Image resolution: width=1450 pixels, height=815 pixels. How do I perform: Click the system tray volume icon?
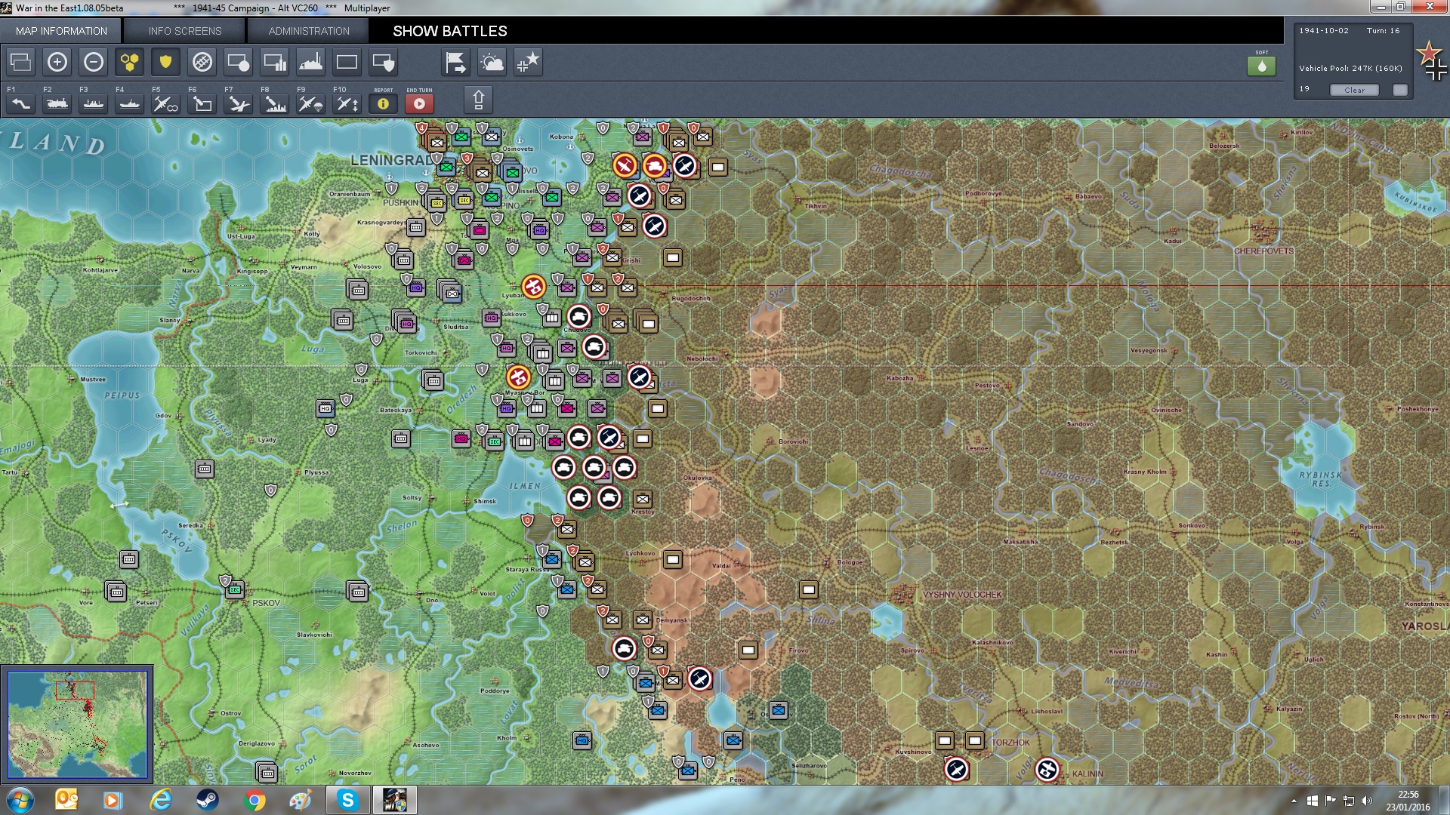coord(1367,801)
